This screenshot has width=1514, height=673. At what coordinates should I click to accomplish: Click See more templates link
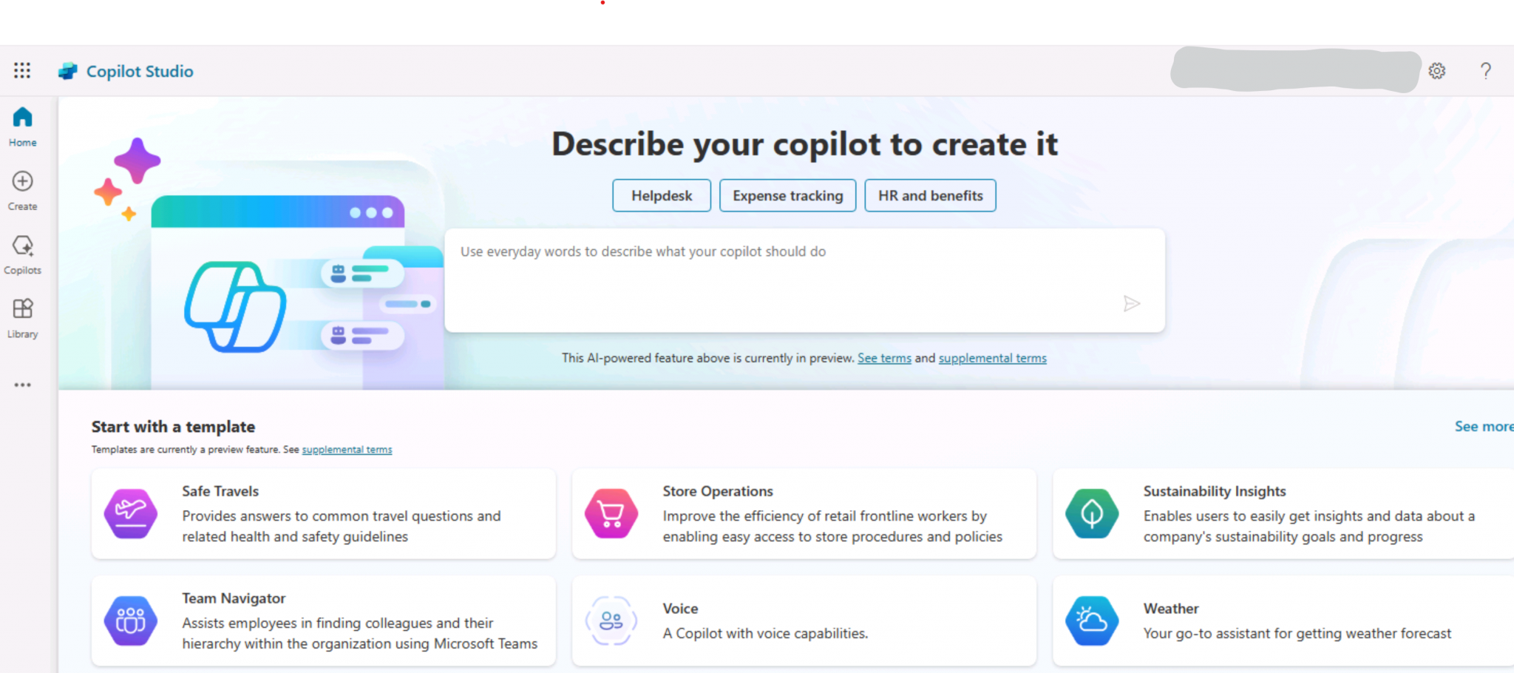coord(1484,426)
